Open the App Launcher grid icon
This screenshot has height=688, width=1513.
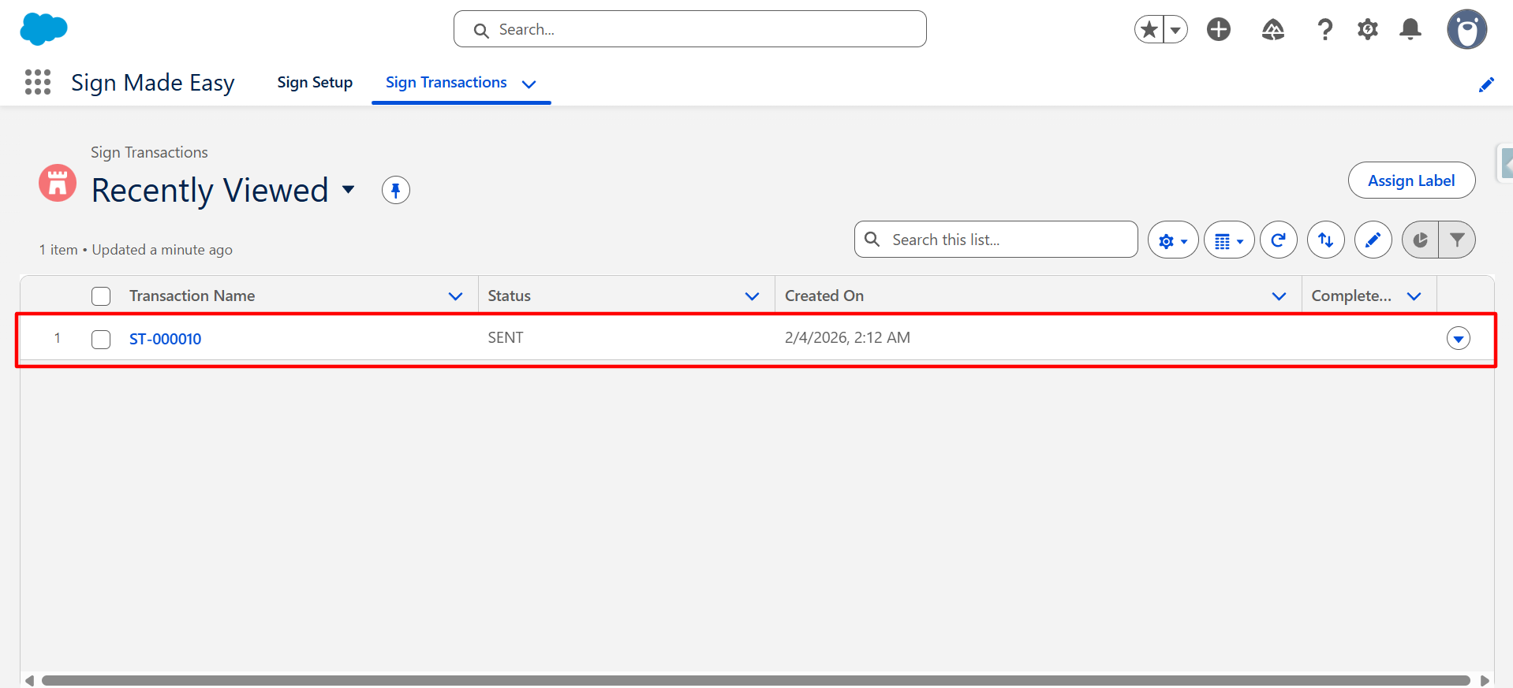(x=38, y=82)
